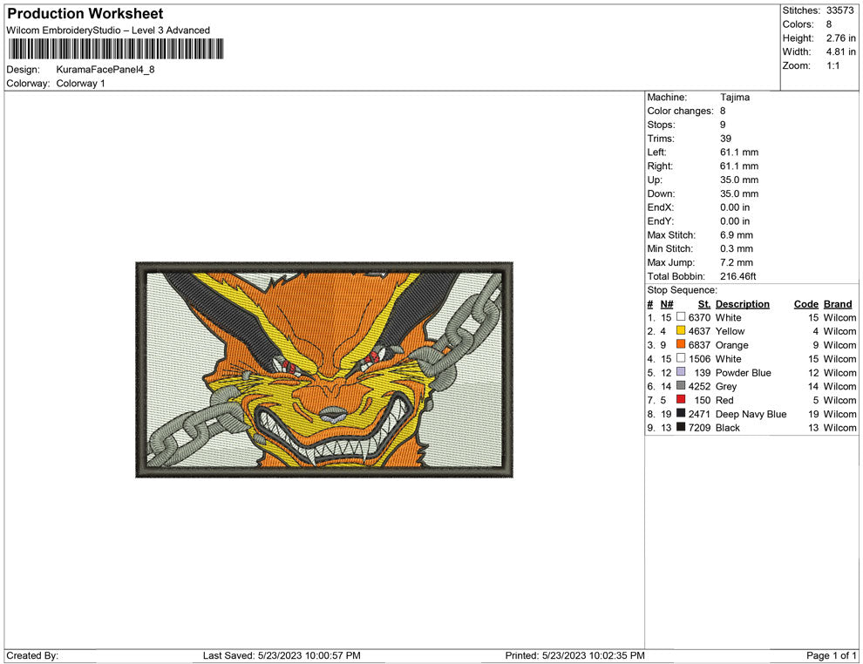Click the Colorway 1 value
Viewport: 863px width, 664px height.
[x=80, y=83]
